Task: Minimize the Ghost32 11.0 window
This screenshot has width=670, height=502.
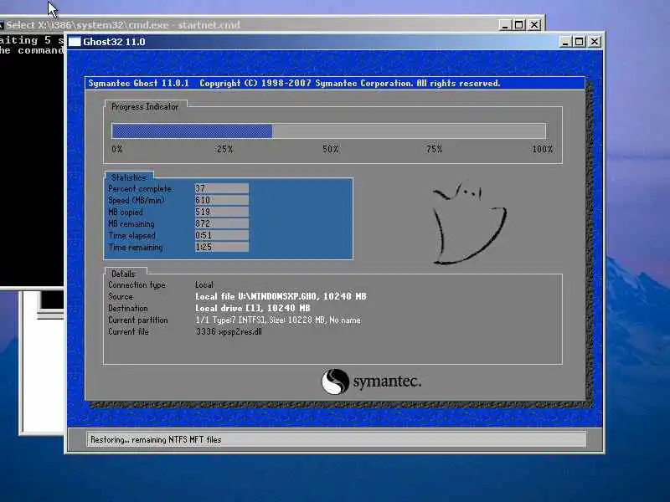Action: [565, 42]
